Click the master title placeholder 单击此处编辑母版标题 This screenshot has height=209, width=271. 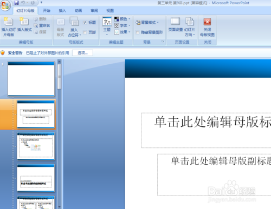[x=206, y=130]
